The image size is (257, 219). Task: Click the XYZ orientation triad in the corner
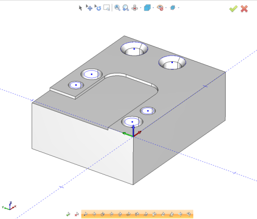(9, 206)
